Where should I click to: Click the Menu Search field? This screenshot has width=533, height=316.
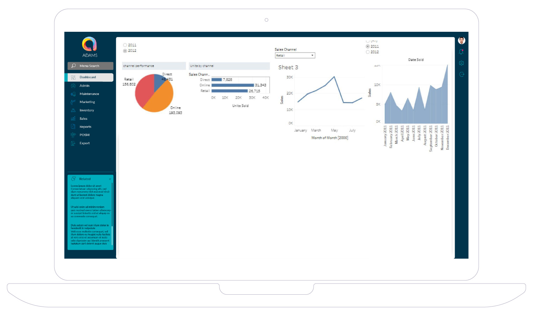click(90, 66)
